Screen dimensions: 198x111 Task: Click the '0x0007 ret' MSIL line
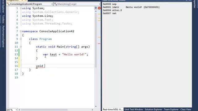point(110,13)
